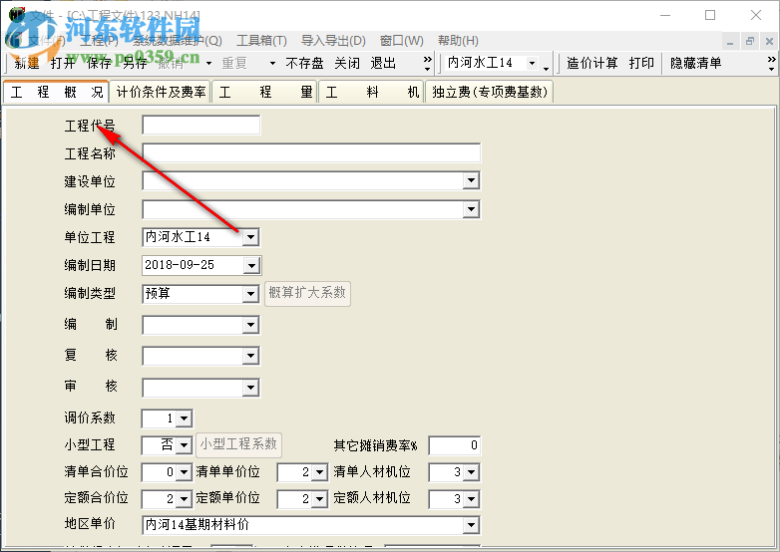The image size is (780, 552).
Task: Close the inner document window
Action: [769, 42]
